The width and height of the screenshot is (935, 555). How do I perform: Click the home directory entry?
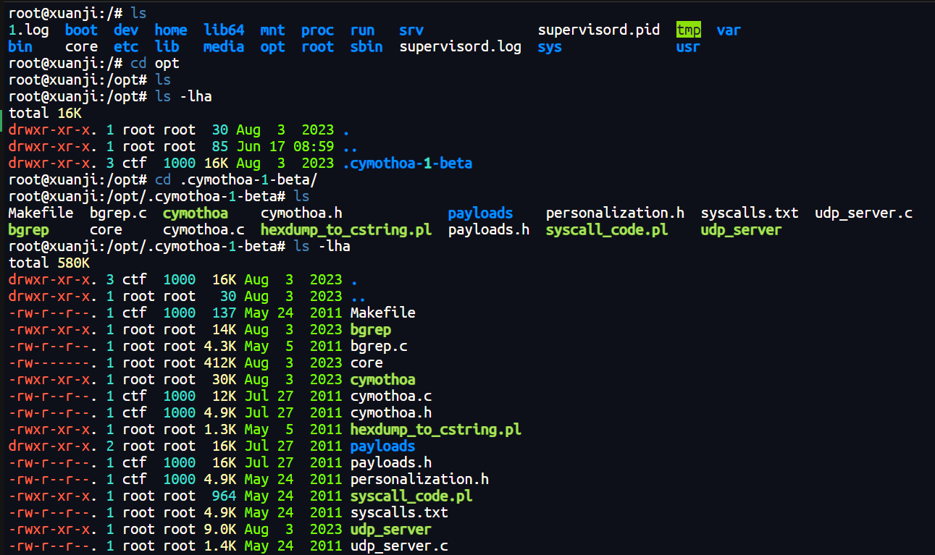[x=171, y=30]
